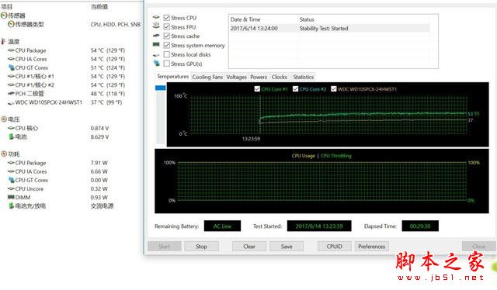Click the cache chip icon beside Stress cache
Viewport: 497px width, 290px height.
click(156, 36)
